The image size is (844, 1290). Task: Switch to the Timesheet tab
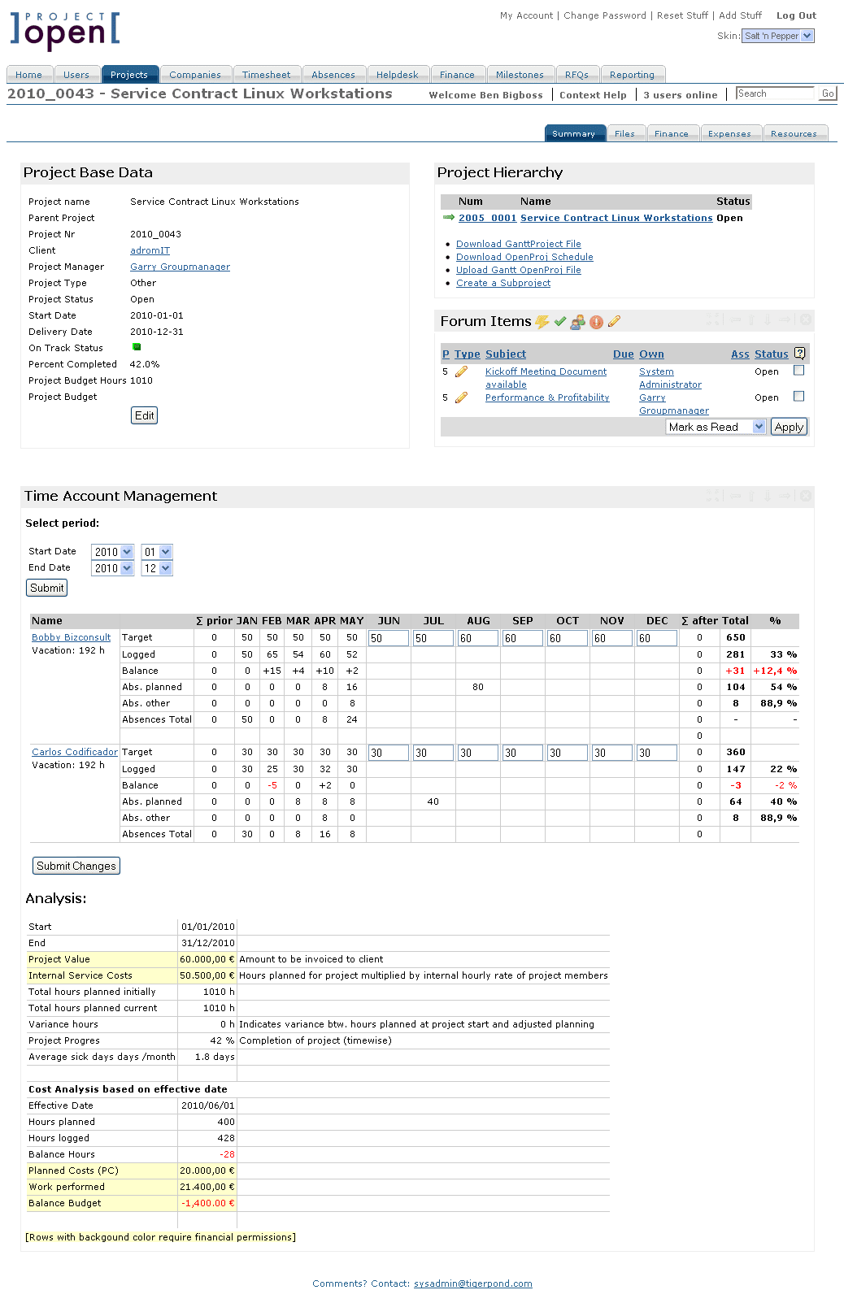(267, 75)
